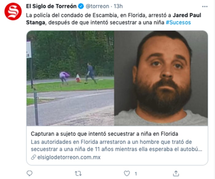
Task: Open the @torreon handle
Action: pos(97,6)
